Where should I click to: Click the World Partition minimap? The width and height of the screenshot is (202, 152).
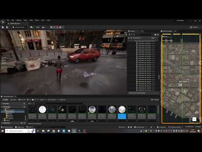[181, 79]
